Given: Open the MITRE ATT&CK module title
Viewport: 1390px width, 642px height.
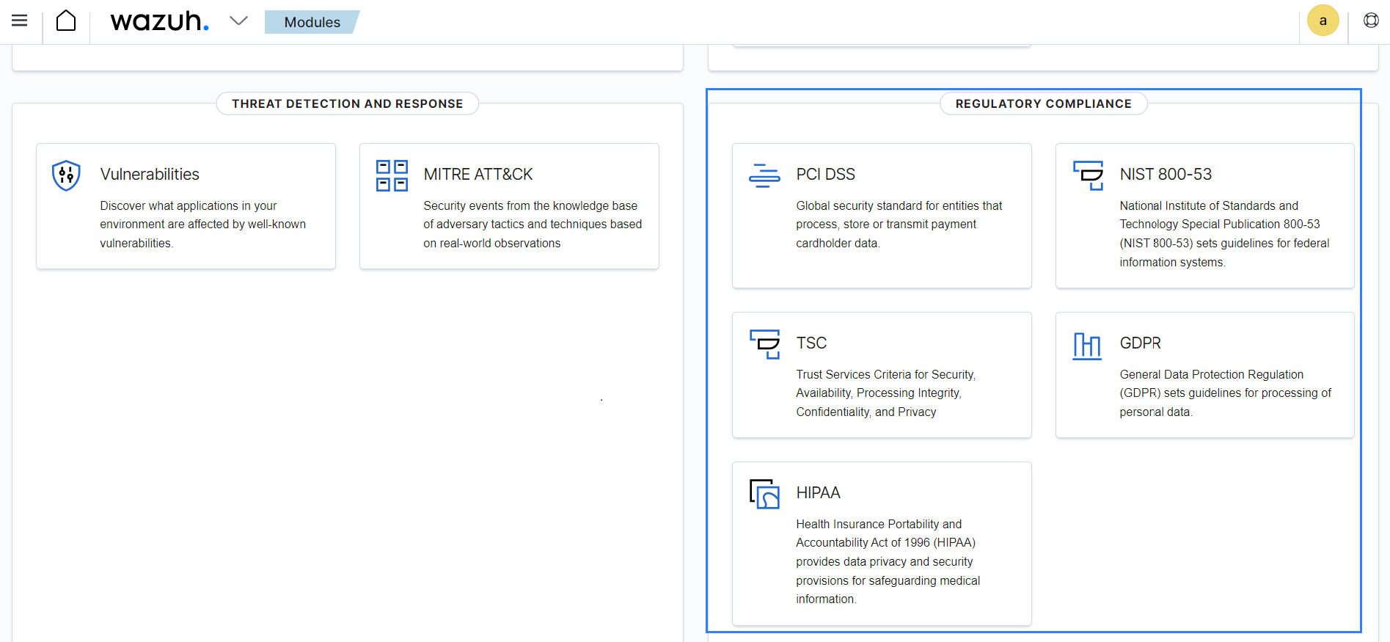Looking at the screenshot, I should (478, 174).
